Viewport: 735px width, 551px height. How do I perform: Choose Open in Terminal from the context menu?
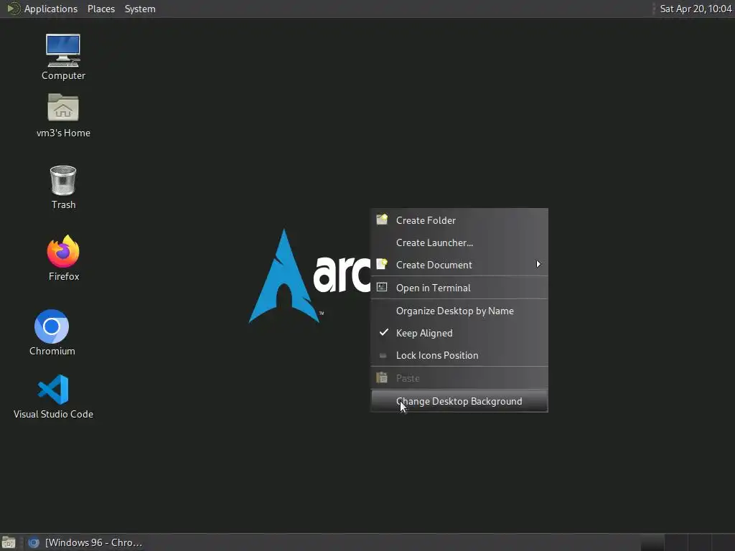tap(459, 288)
